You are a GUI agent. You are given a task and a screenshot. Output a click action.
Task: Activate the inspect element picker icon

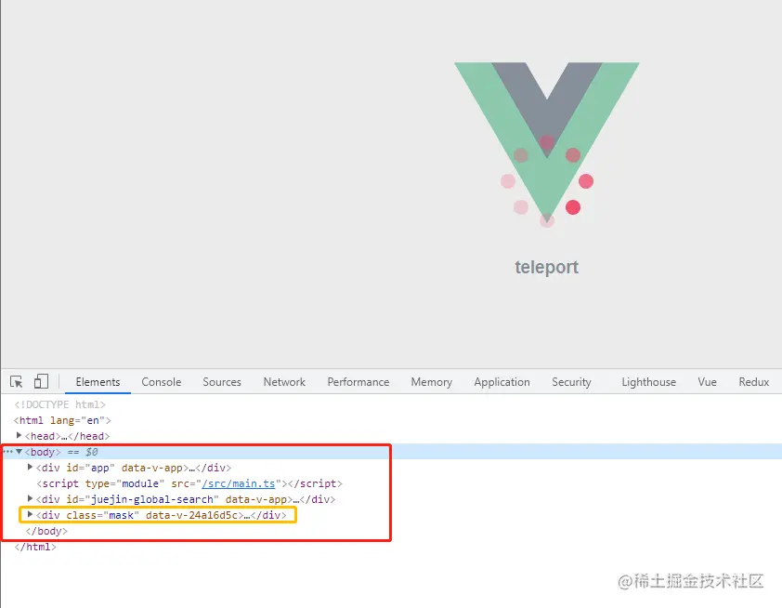17,382
